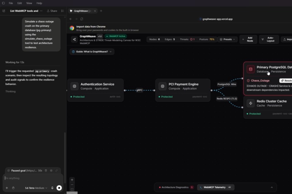This screenshot has height=194, width=292.
Task: Expand the bottom panel with chevron
Action: [272, 187]
